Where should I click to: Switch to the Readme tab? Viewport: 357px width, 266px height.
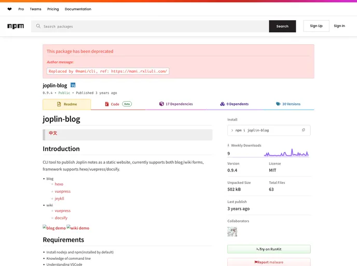[x=67, y=104]
